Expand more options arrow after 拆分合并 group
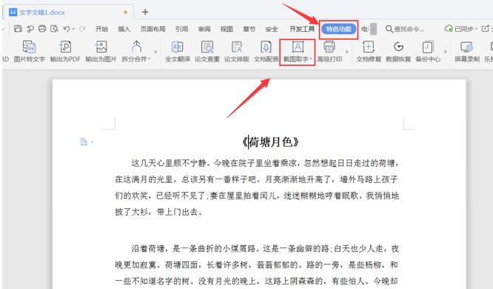493x289 pixels. (x=155, y=51)
